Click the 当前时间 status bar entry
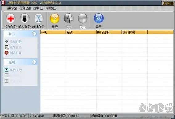Viewport: 175px width, 119px height. click(23, 116)
